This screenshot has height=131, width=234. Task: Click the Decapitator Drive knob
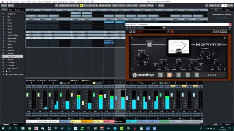click(x=142, y=58)
